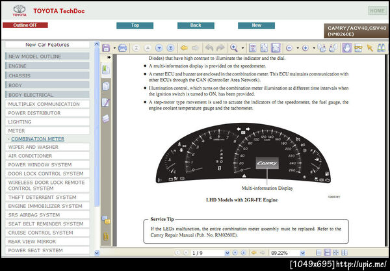Open the Attachments paperclip panel

(x=106, y=236)
